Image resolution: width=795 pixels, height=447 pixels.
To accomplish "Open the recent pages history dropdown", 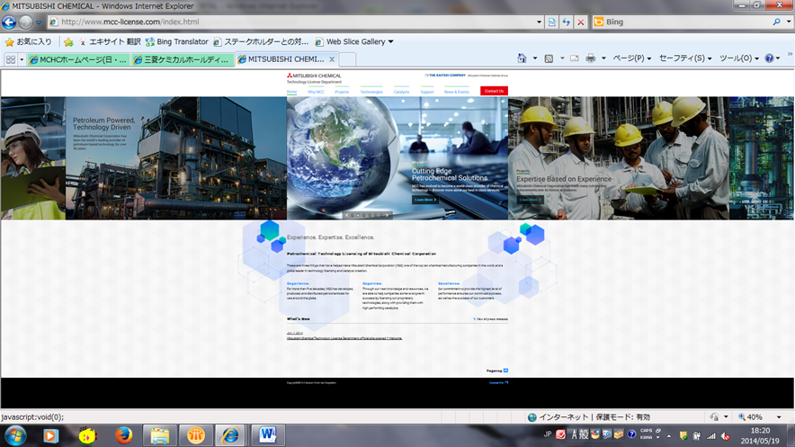I will (x=39, y=22).
